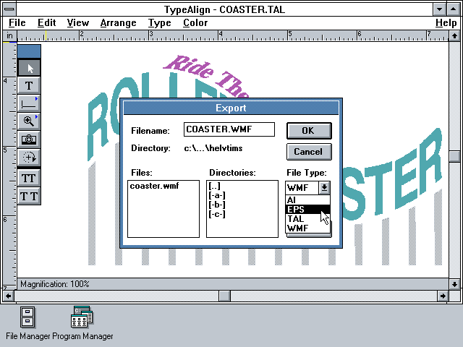Open the Color menu
Viewport: 463px width, 347px height.
[x=195, y=22]
